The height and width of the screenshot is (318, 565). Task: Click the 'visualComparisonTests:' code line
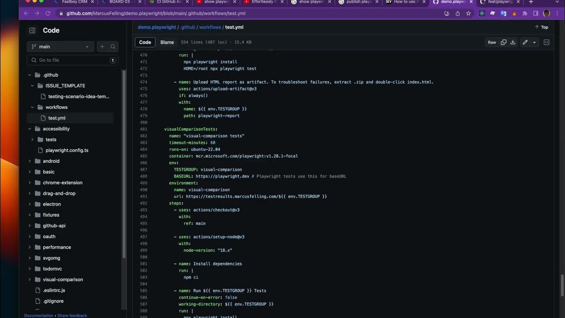191,129
